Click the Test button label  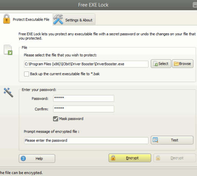pyautogui.click(x=175, y=140)
